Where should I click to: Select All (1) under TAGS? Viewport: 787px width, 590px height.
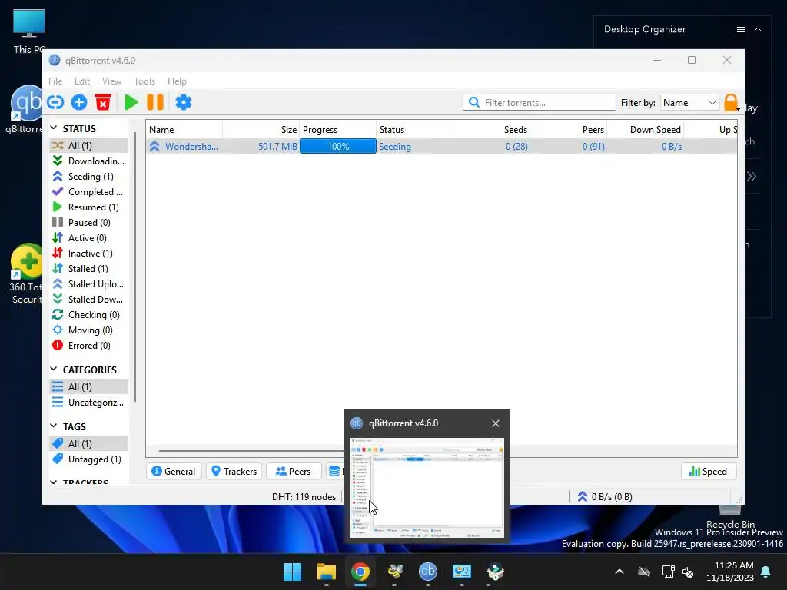click(89, 443)
